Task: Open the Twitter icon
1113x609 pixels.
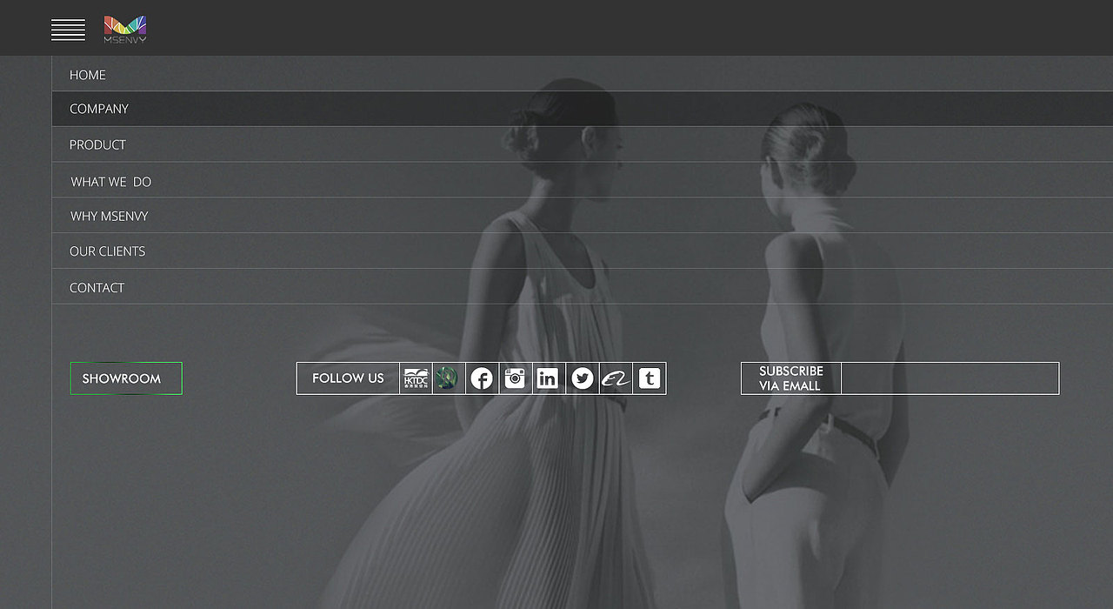Action: (x=583, y=378)
